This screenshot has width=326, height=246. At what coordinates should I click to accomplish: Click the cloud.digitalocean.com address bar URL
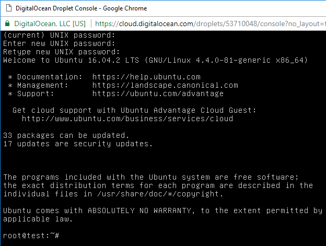tap(210, 24)
